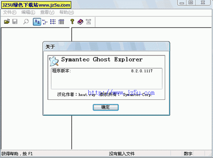The width and height of the screenshot is (213, 158).
Task: Click the Ghost Explorer logo in About dialog
Action: tap(54, 61)
